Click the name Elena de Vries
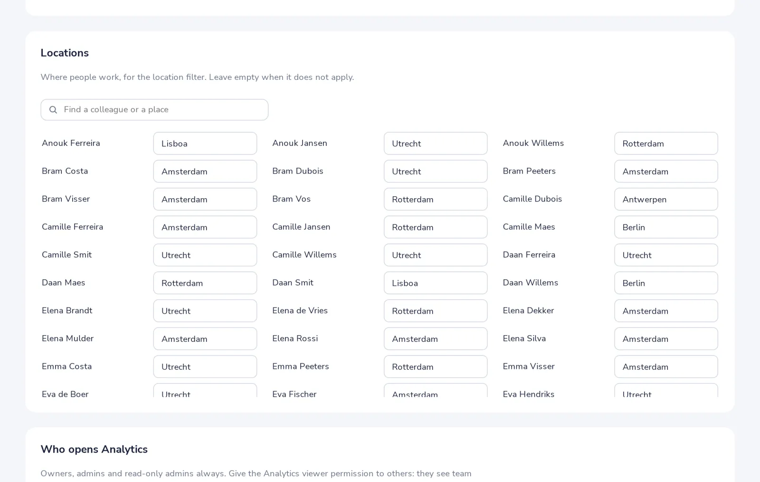Viewport: 760px width, 482px height. (x=300, y=310)
